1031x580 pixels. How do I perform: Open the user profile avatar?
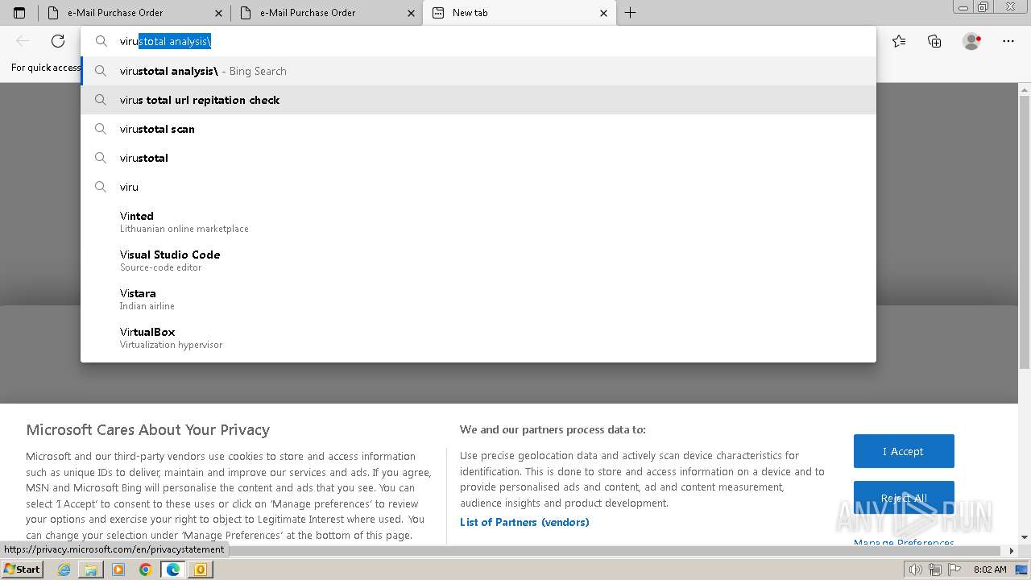(972, 41)
